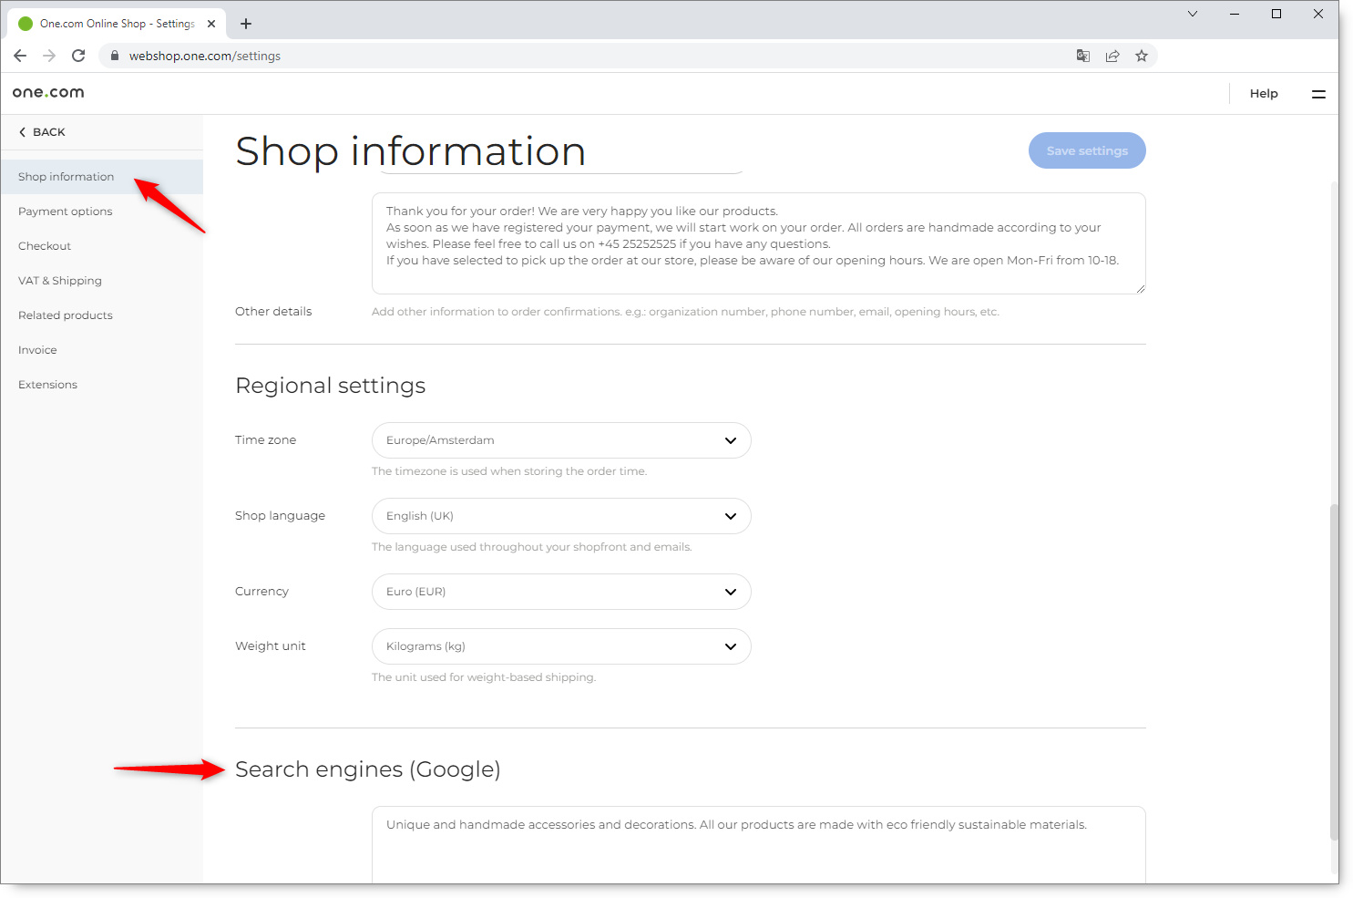Select the One.com Online Shop browser tab
This screenshot has width=1353, height=898.
click(117, 24)
